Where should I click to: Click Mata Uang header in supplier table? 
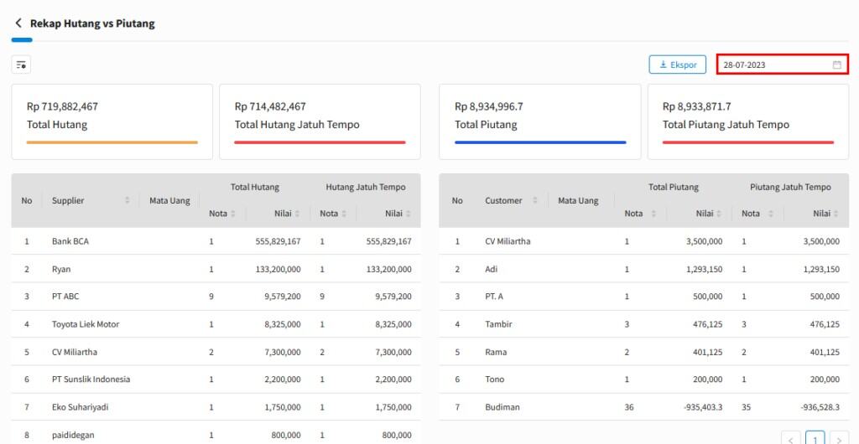coord(169,201)
